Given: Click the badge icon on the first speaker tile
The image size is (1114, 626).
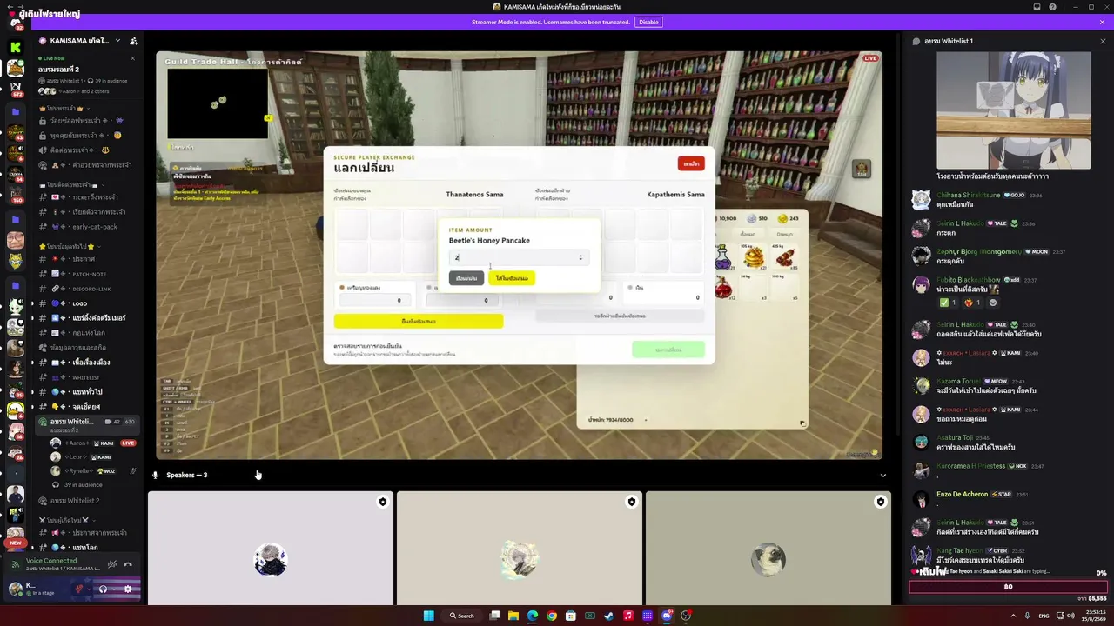Looking at the screenshot, I should click(382, 502).
